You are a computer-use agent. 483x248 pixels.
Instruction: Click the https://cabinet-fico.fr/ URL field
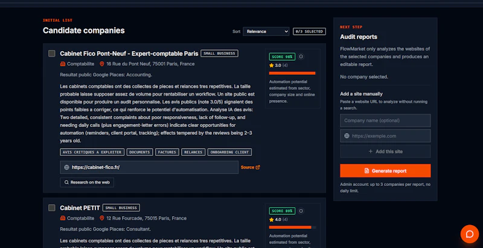[149, 167]
